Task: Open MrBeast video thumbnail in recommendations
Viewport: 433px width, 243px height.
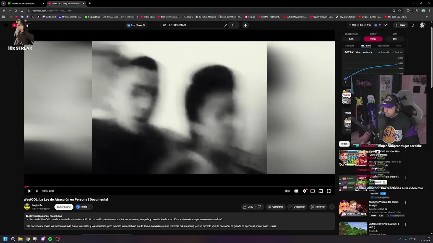Action: (353, 158)
